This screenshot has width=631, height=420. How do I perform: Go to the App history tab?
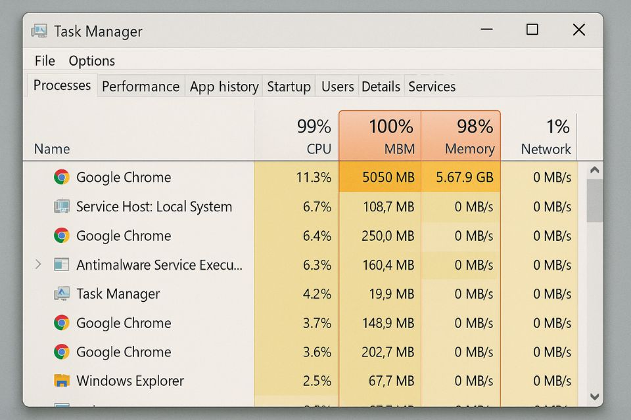coord(223,87)
